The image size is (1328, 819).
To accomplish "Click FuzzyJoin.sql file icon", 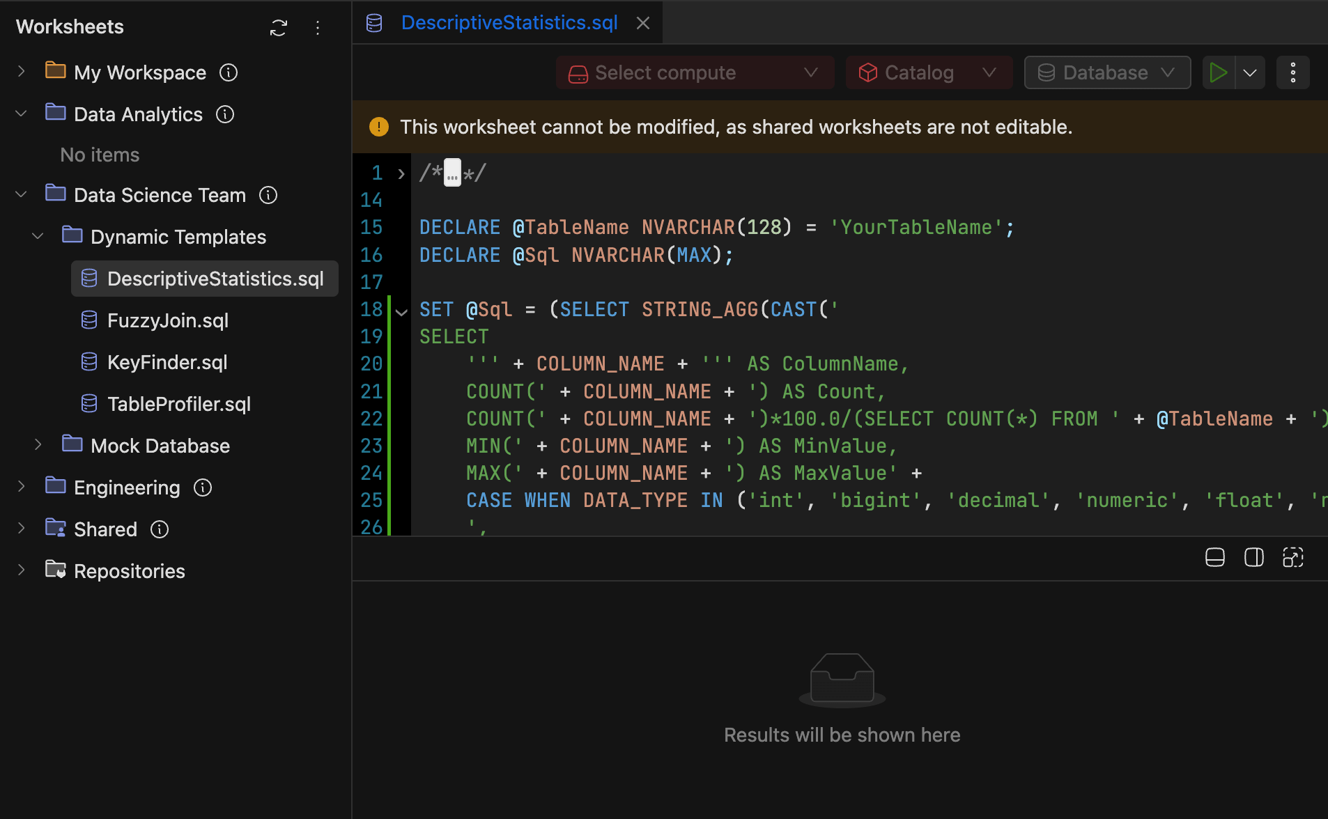I will point(89,320).
